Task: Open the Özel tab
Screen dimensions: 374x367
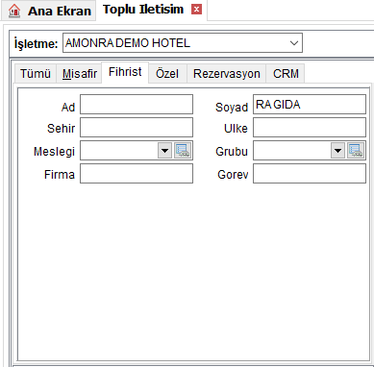Action: point(167,74)
